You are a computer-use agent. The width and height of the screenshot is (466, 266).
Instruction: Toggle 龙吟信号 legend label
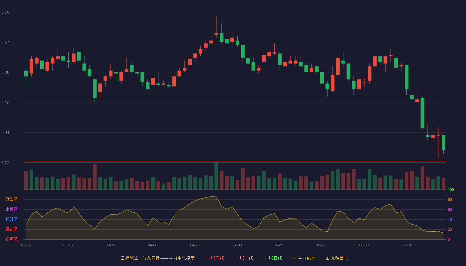click(340, 258)
